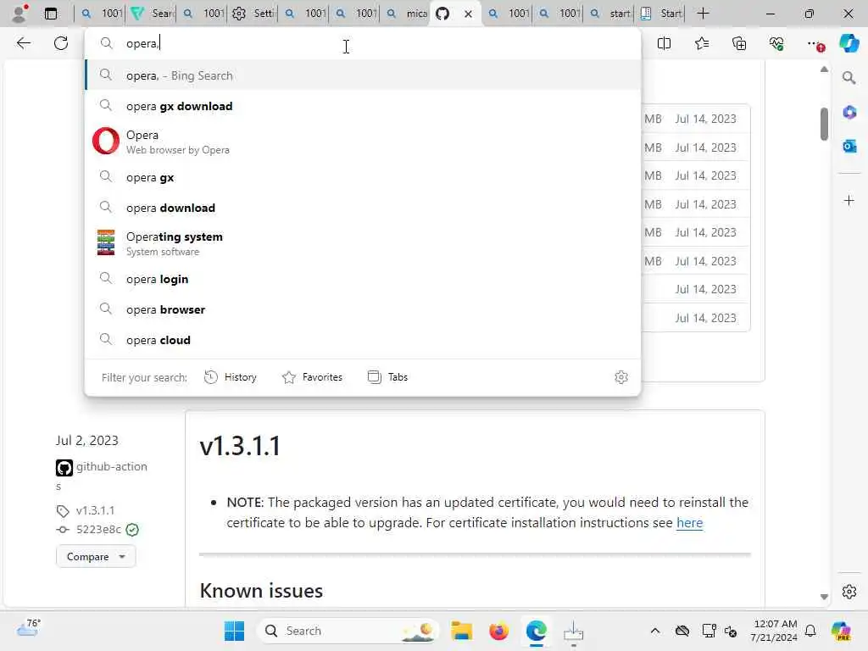
Task: Close the active GitHub tab
Action: click(468, 14)
